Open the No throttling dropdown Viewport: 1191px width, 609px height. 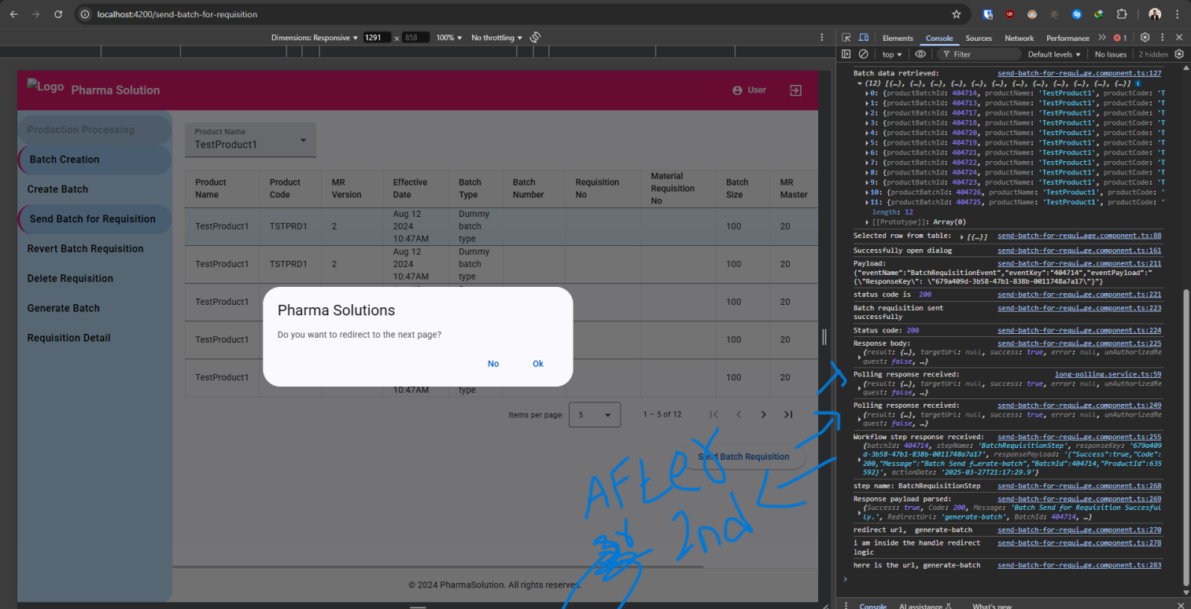[x=496, y=38]
